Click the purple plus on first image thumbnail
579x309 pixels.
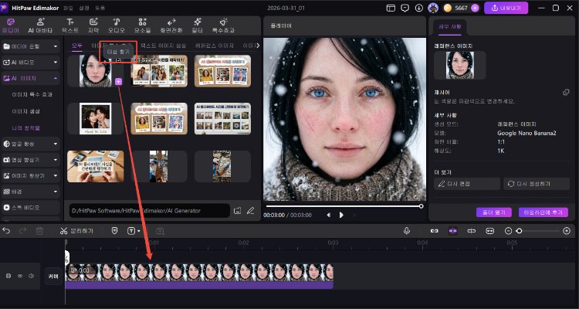tap(117, 80)
